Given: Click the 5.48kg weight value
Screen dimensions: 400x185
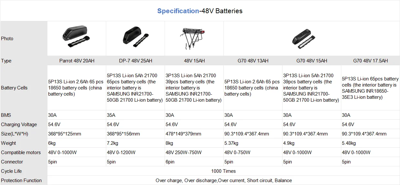Looking at the screenshot, I should (x=349, y=143).
